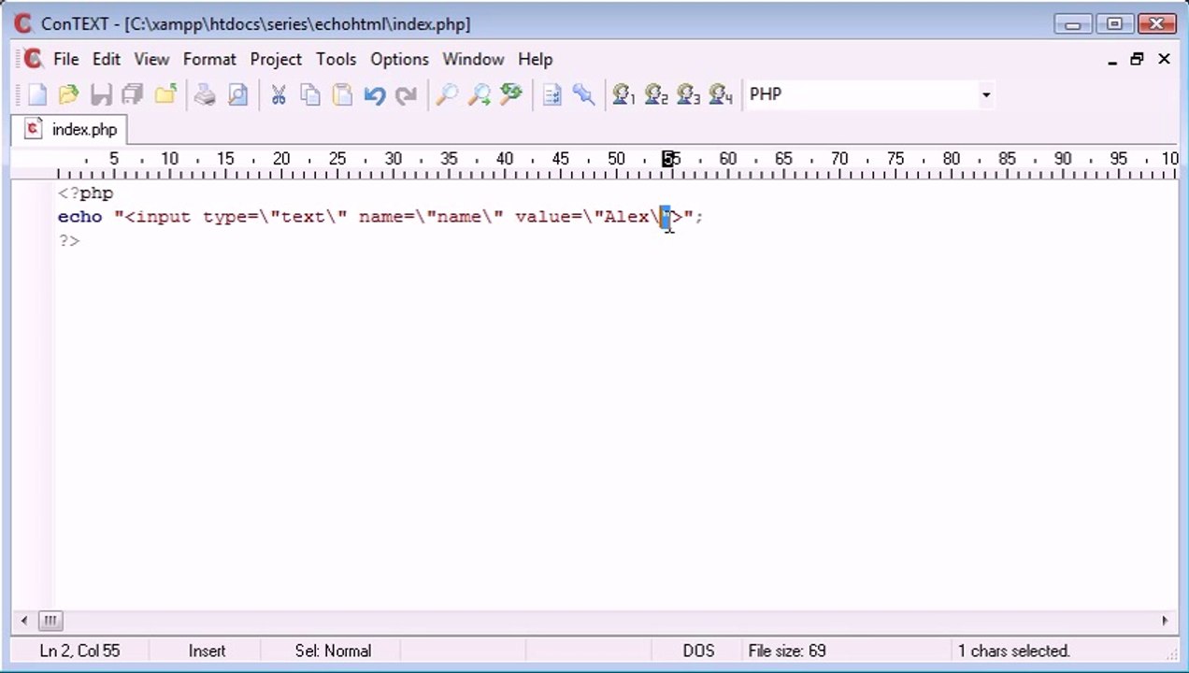Image resolution: width=1189 pixels, height=673 pixels.
Task: Save the current file with the floppy icon
Action: coord(101,94)
